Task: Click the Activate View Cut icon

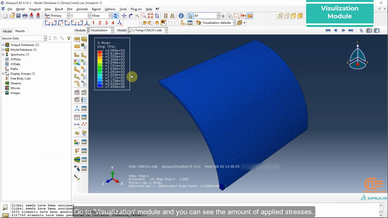Action: point(77,142)
